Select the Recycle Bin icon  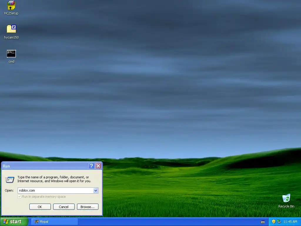point(286,198)
